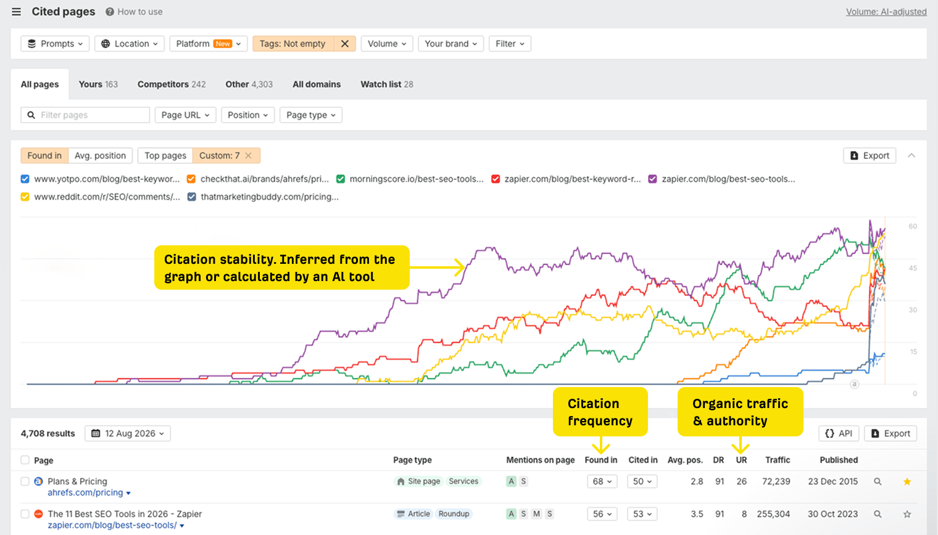Select the Top pages chart option
938x535 pixels.
[165, 156]
